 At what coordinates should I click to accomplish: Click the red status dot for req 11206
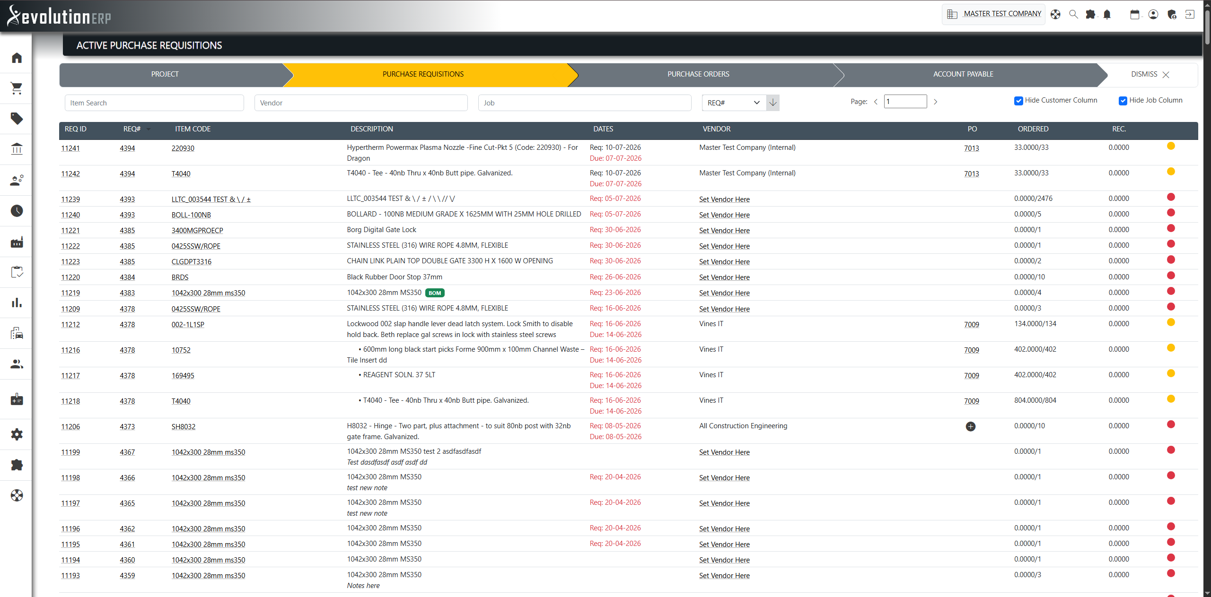1171,424
